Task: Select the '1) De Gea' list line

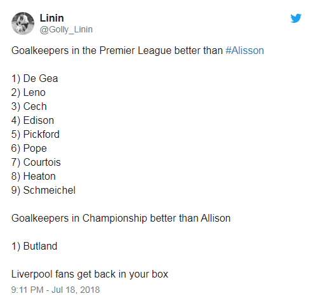Action: point(35,79)
